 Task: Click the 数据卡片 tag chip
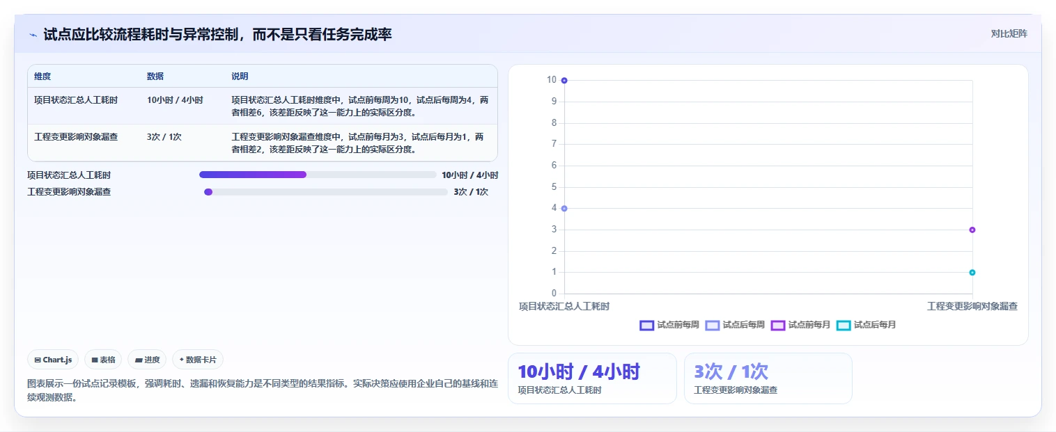click(198, 360)
